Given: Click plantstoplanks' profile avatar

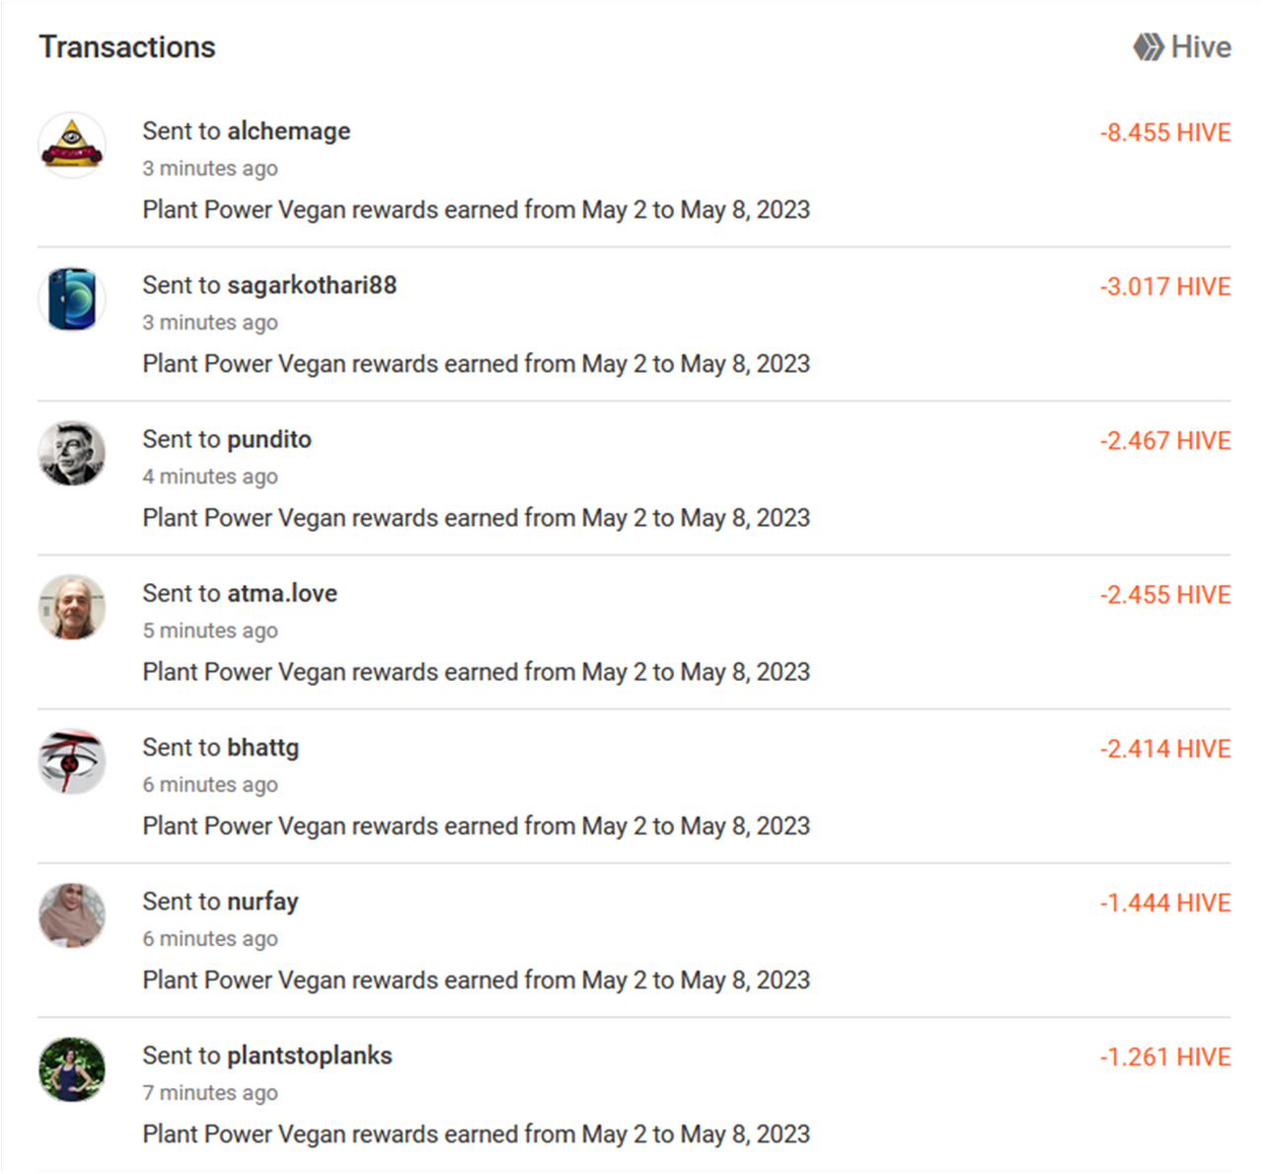Looking at the screenshot, I should coord(72,1070).
